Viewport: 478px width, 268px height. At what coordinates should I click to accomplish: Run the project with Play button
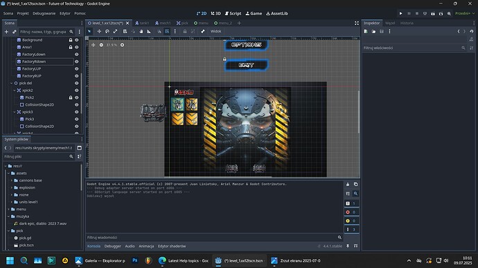401,13
